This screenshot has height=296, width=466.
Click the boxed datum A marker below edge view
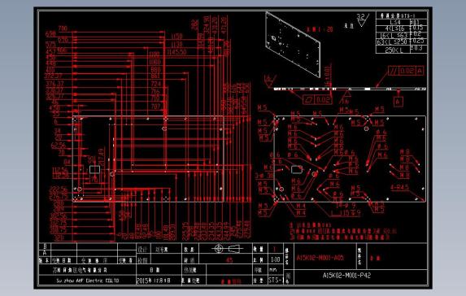[398, 102]
